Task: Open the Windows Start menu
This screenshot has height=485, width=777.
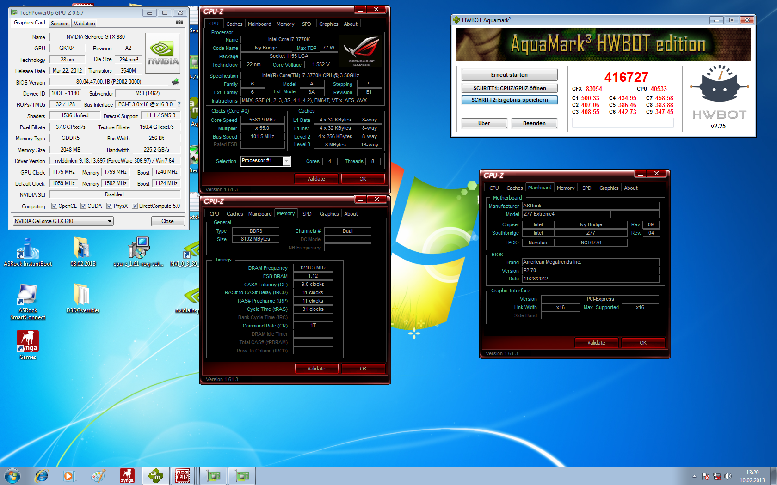Action: coord(12,476)
